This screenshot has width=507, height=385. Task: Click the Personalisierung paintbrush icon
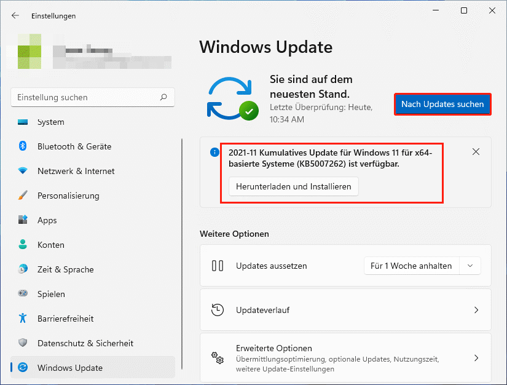point(23,196)
